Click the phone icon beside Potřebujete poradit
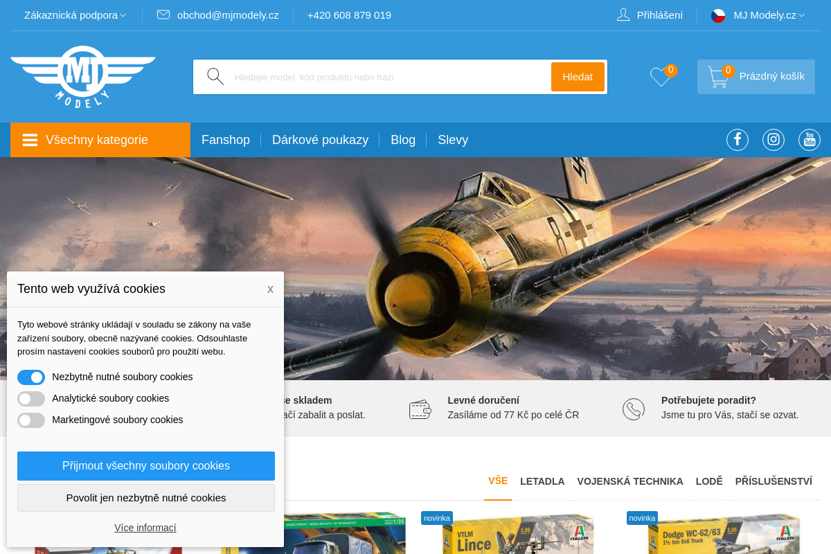Viewport: 831px width, 554px height. [x=634, y=409]
